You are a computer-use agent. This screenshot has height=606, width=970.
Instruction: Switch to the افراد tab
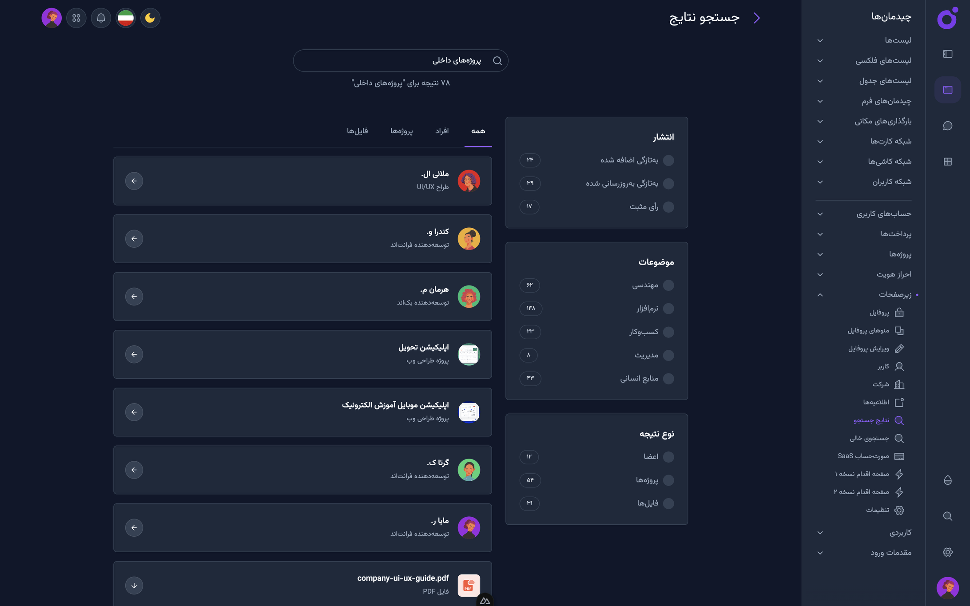tap(442, 131)
